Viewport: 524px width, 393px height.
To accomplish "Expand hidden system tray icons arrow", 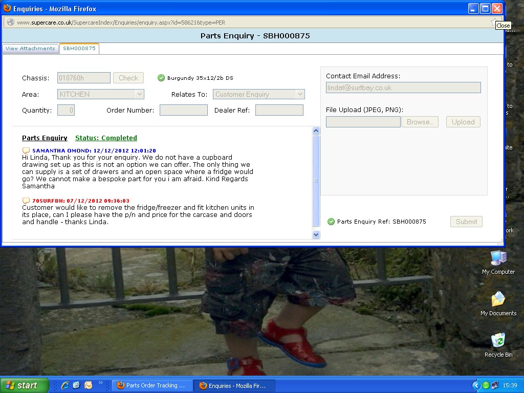I will click(x=476, y=385).
